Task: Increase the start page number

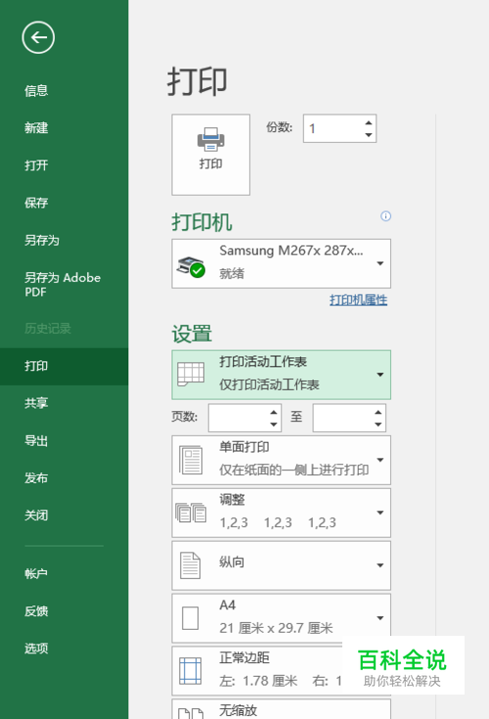Action: point(274,412)
